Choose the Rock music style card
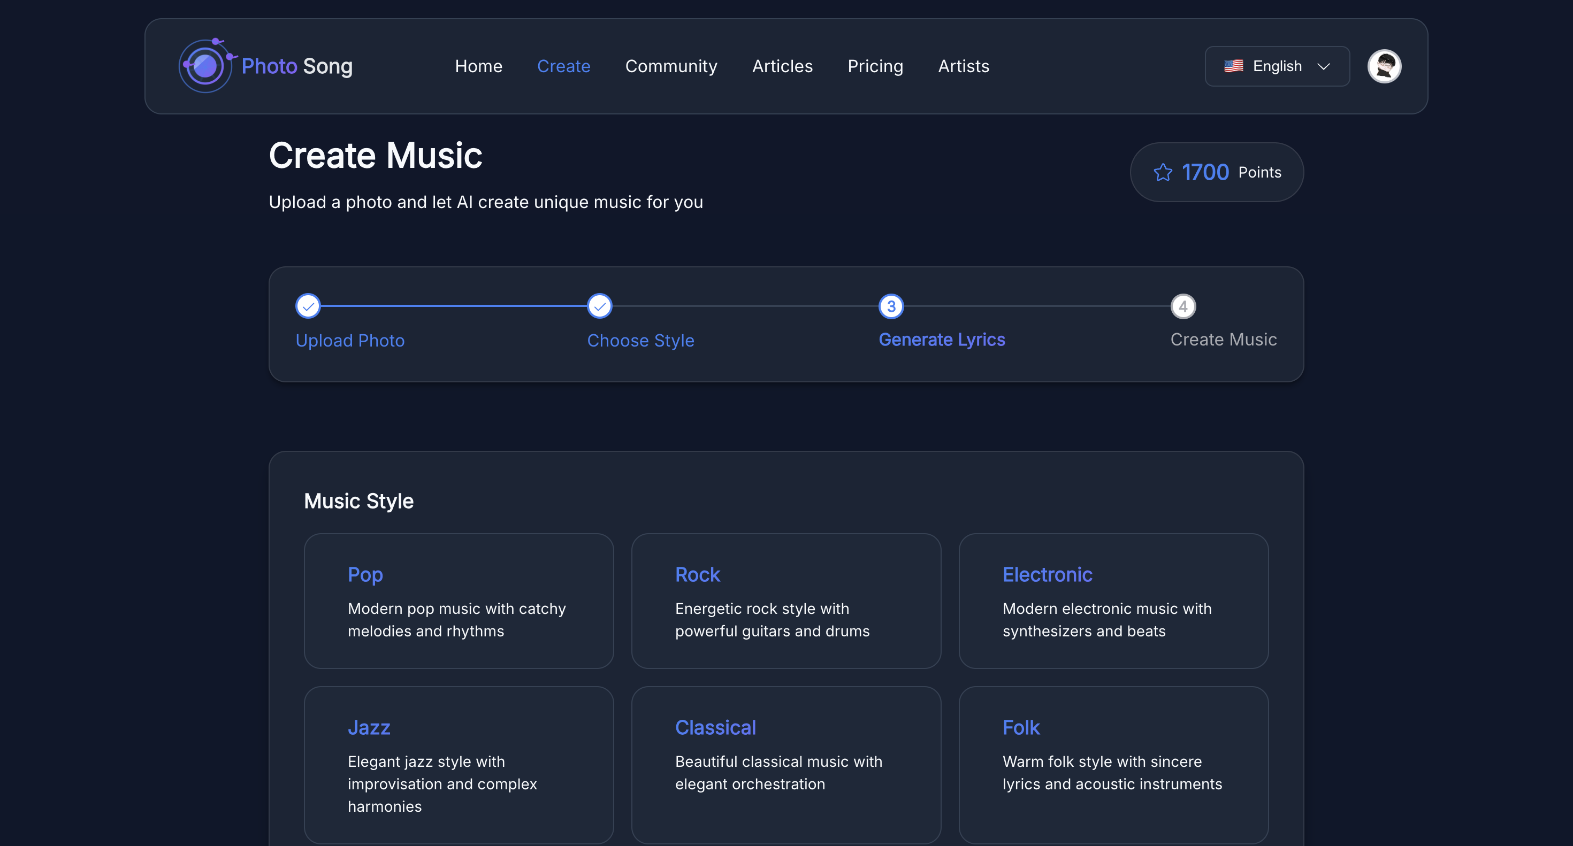Viewport: 1573px width, 846px height. (786, 601)
